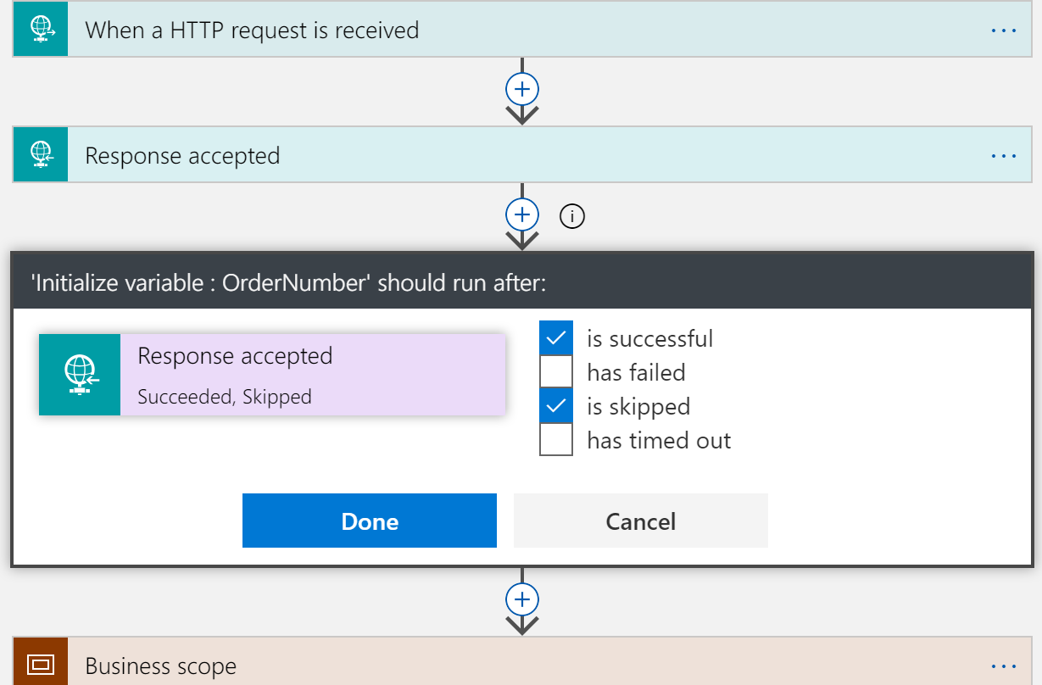Select the Response accepted connector icon
Screen dimensions: 1042x685
[x=40, y=154]
